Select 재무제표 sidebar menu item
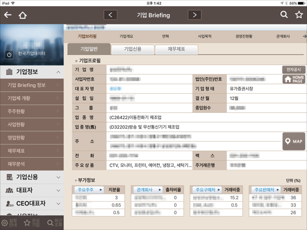The height and width of the screenshot is (230, 307). pyautogui.click(x=32, y=151)
